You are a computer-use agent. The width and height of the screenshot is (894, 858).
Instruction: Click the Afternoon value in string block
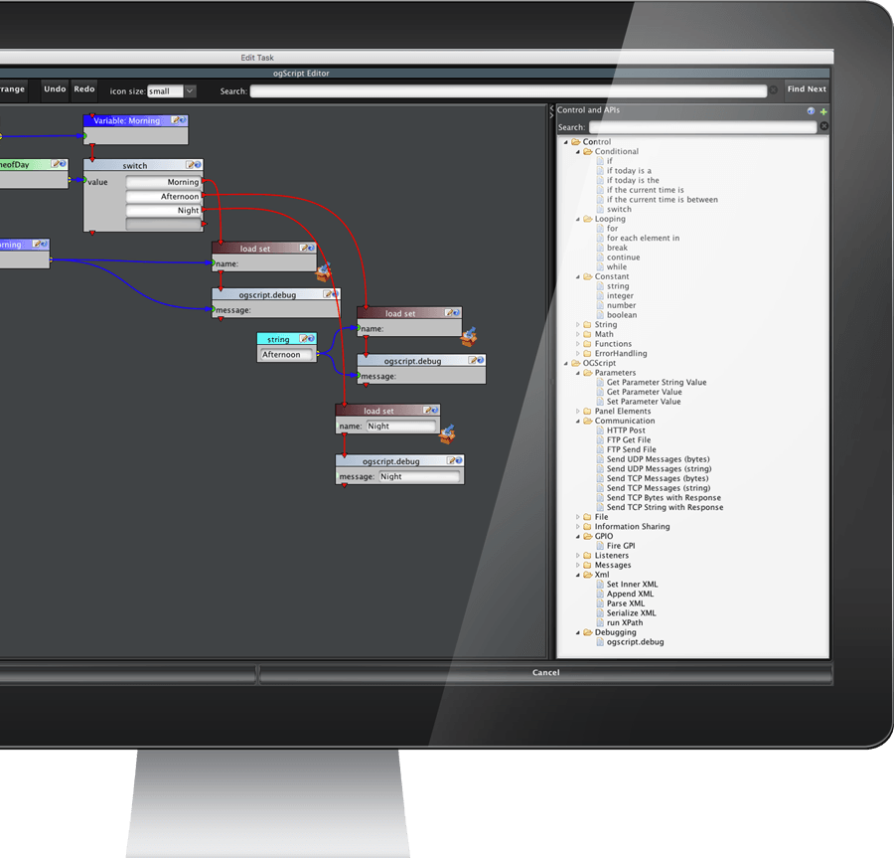286,355
